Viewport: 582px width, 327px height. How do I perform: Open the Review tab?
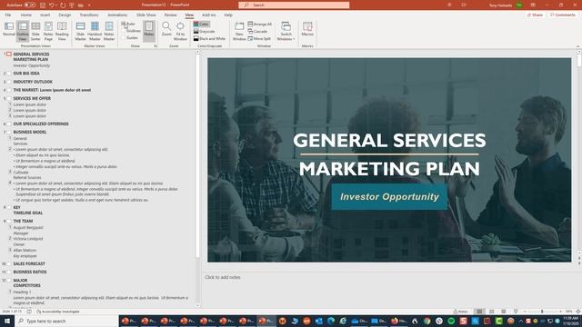[170, 15]
